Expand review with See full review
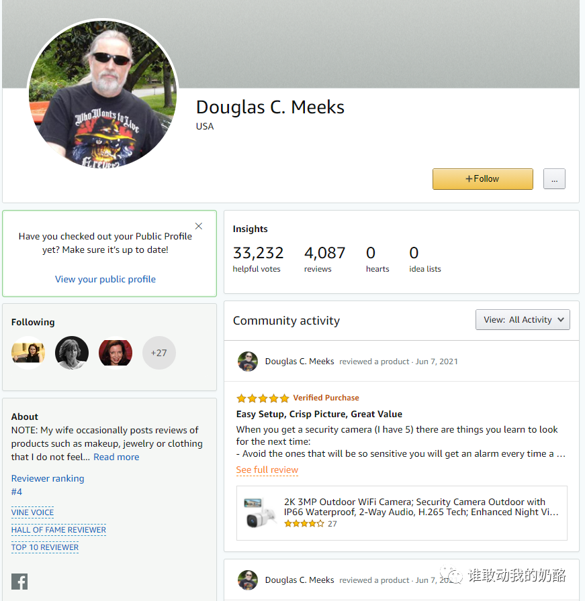Viewport: 585px width, 601px height. coord(267,470)
